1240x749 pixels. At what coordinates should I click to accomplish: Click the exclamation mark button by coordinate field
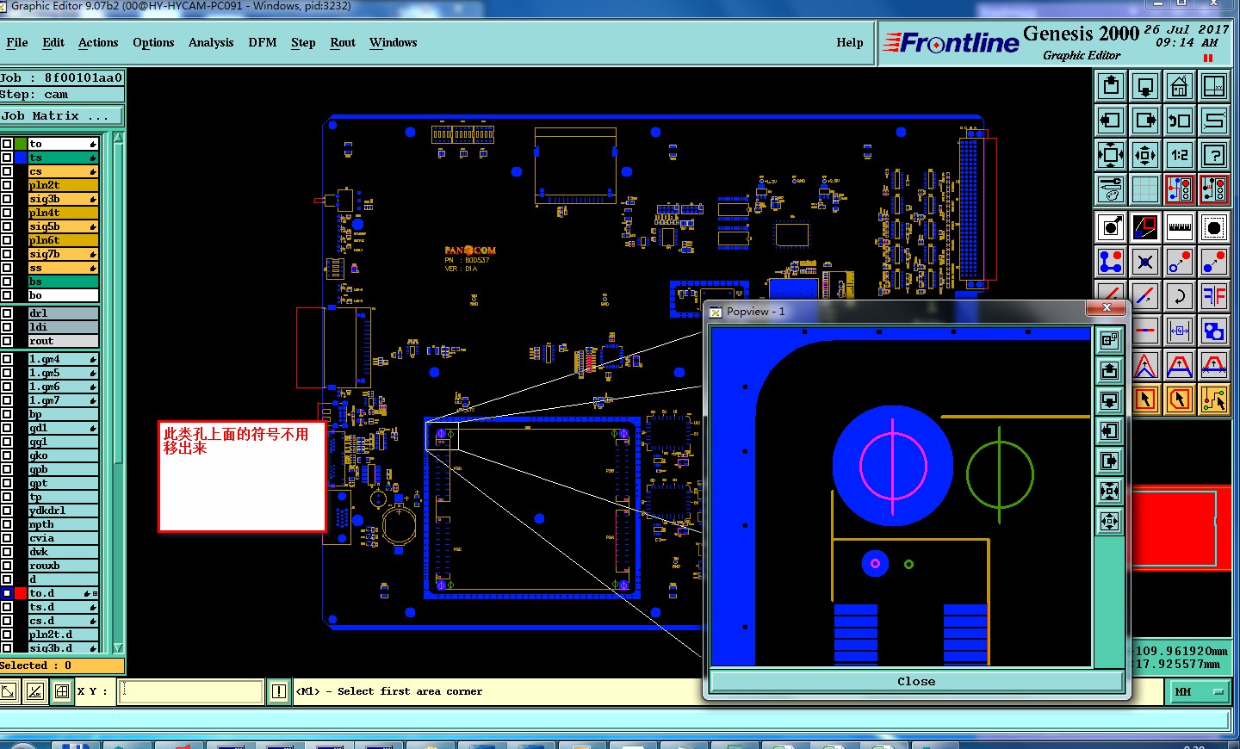(279, 691)
